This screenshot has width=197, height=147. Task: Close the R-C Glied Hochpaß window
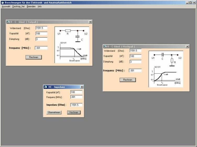187,46
